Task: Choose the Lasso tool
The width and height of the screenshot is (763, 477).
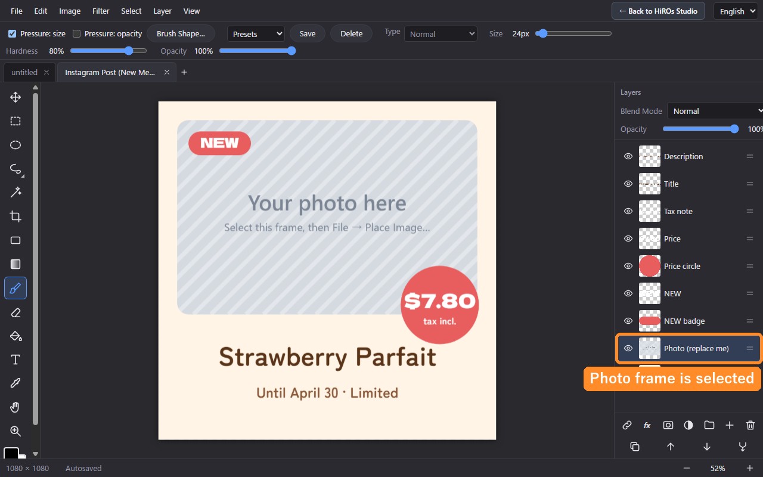Action: coord(15,169)
